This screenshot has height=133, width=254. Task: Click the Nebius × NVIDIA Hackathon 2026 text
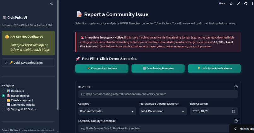pos(27,25)
